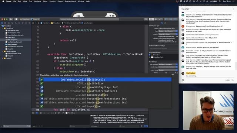The width and height of the screenshot is (237, 133).
Task: Toggle the Debug area visibility button
Action: pyautogui.click(x=171, y=19)
